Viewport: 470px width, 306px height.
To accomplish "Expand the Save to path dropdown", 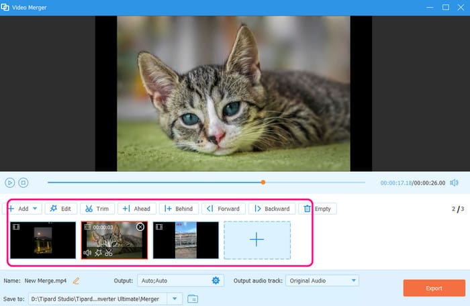I will click(x=175, y=299).
